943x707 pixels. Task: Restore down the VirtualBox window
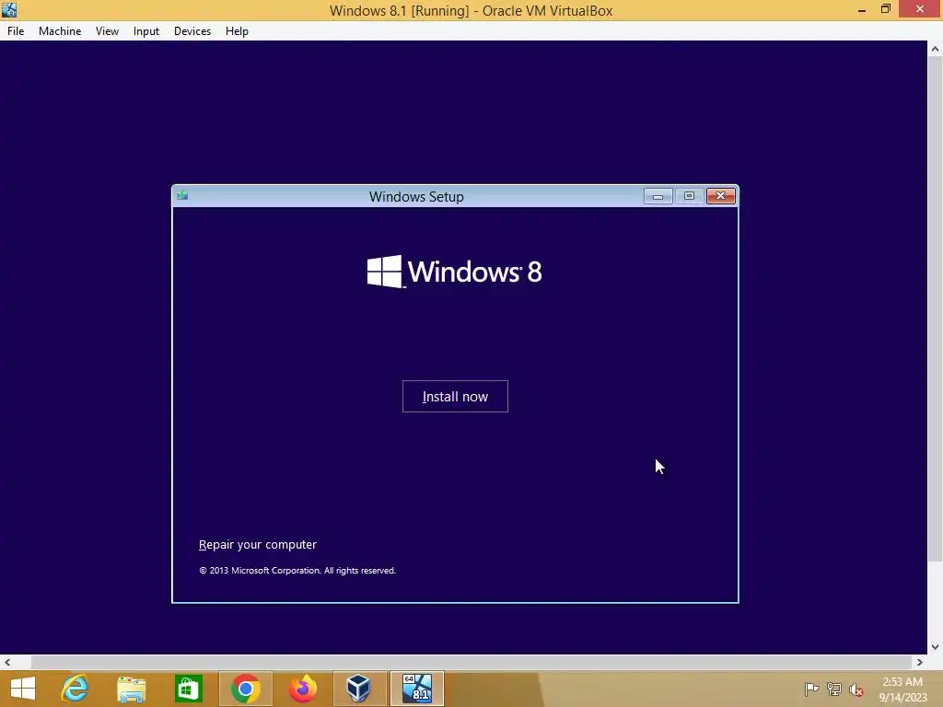[x=886, y=9]
